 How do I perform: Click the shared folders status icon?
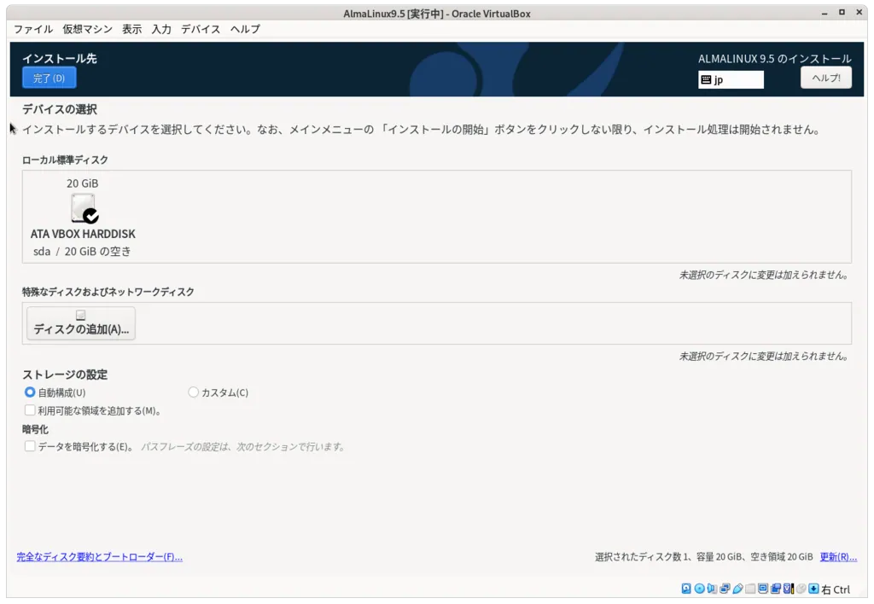pyautogui.click(x=749, y=589)
